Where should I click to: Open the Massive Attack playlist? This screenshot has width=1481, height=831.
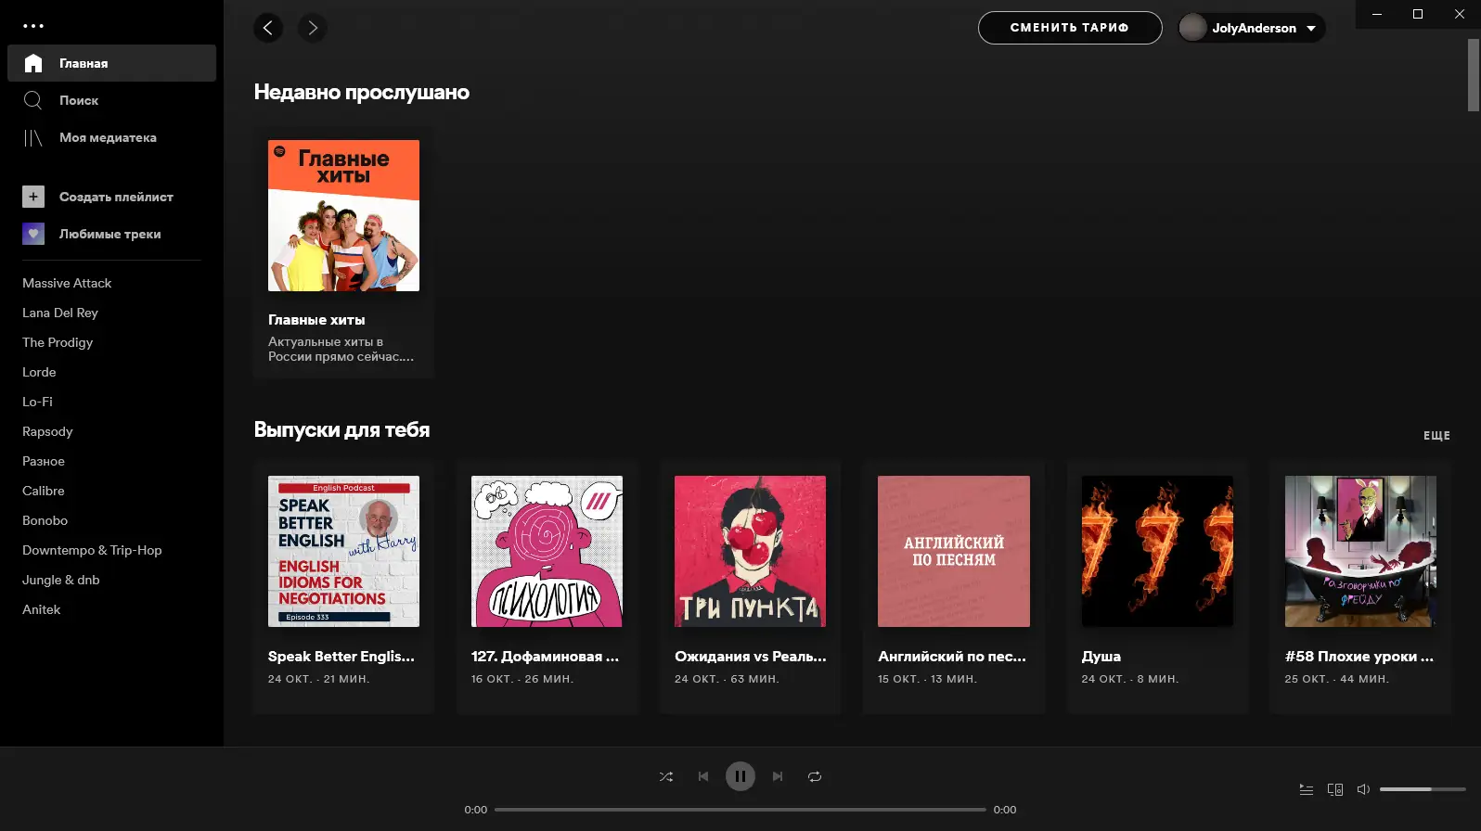(67, 283)
